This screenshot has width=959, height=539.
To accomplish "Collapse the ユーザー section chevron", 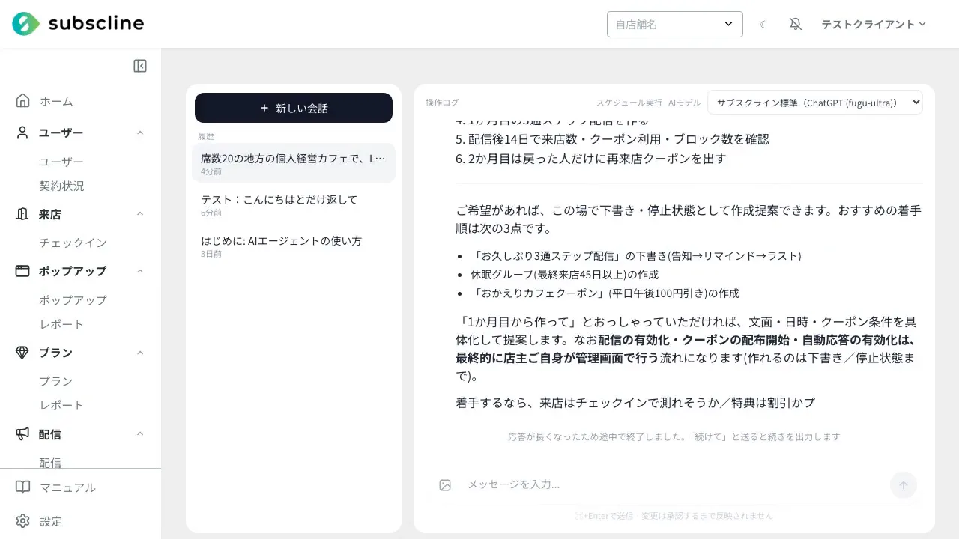I will pyautogui.click(x=140, y=133).
